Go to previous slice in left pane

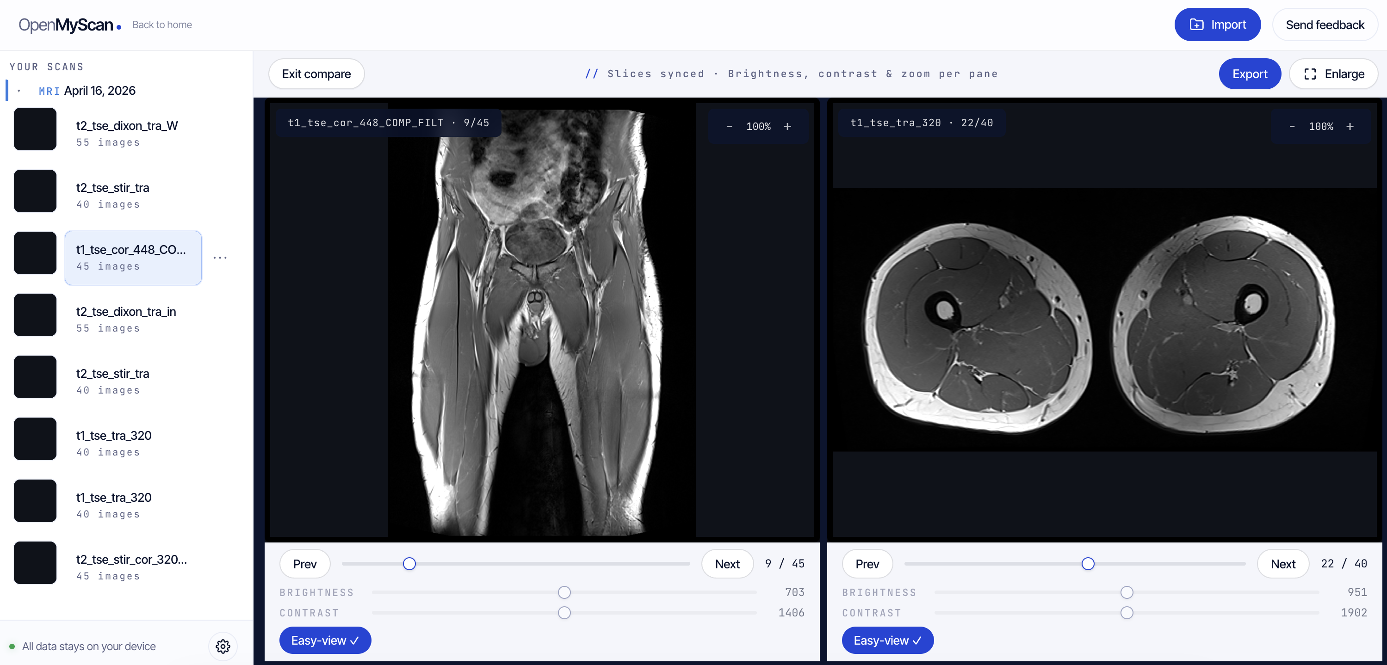tap(305, 564)
